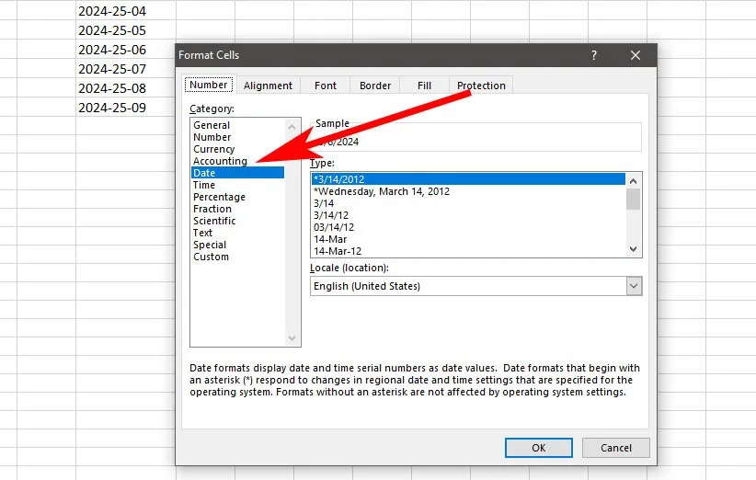Select the Time category
The width and height of the screenshot is (756, 480).
point(204,185)
